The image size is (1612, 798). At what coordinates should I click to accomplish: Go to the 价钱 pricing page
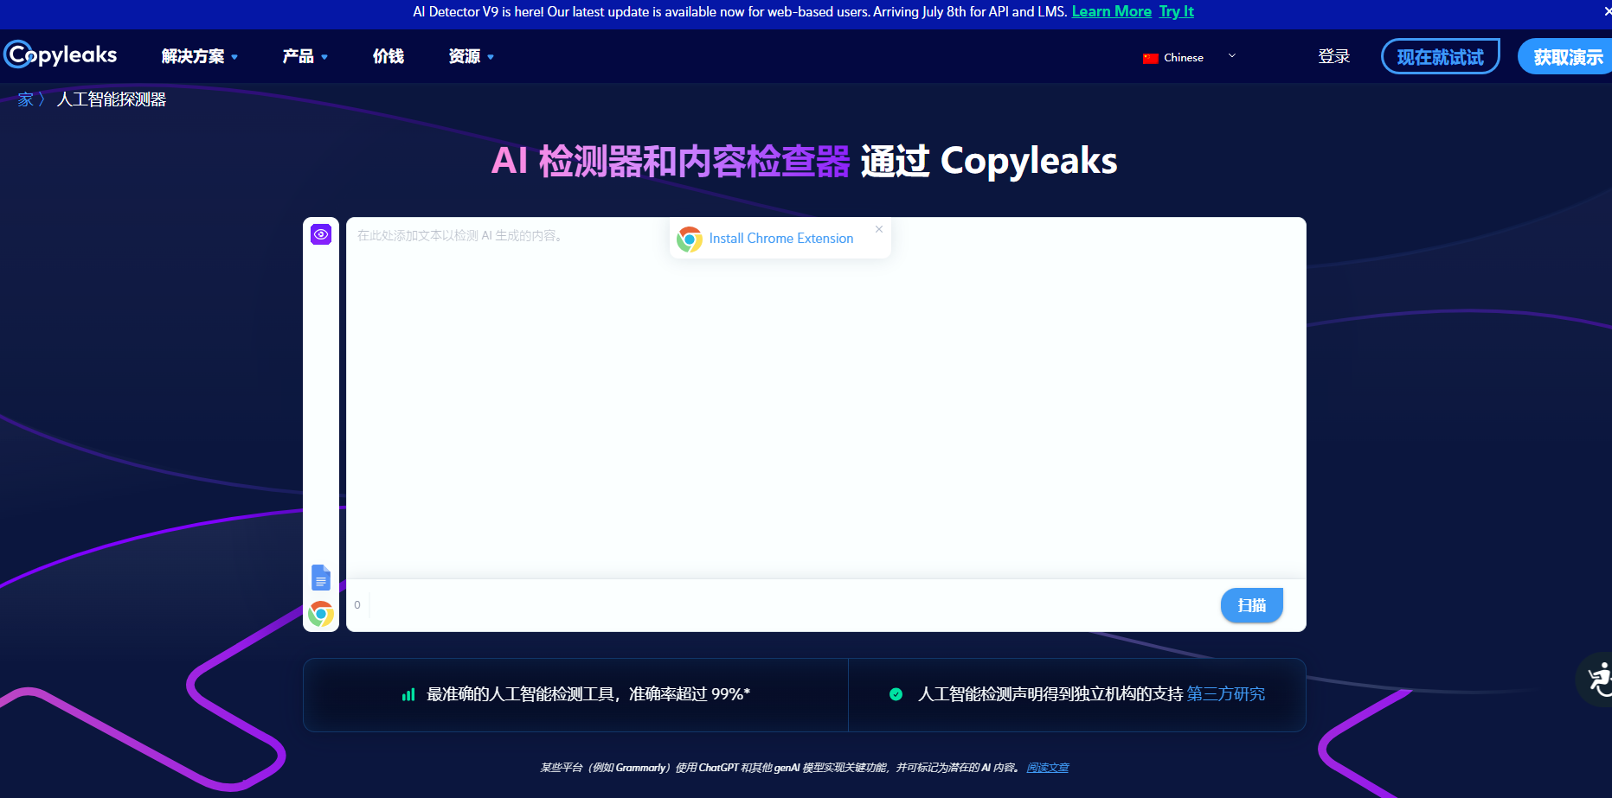(389, 56)
